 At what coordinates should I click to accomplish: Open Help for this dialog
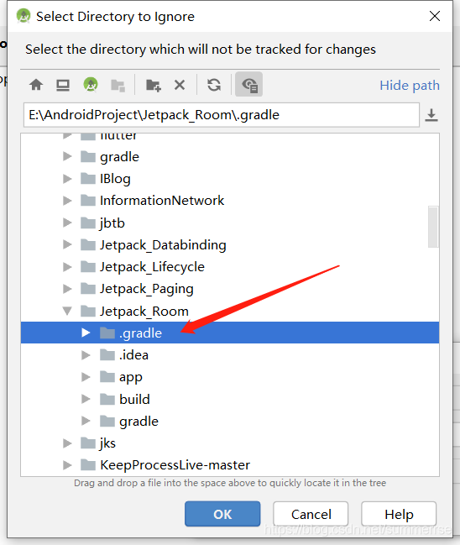pos(399,514)
